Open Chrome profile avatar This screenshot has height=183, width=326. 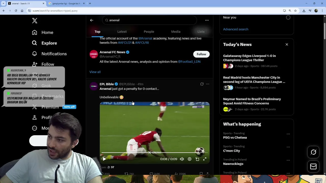pyautogui.click(x=316, y=11)
